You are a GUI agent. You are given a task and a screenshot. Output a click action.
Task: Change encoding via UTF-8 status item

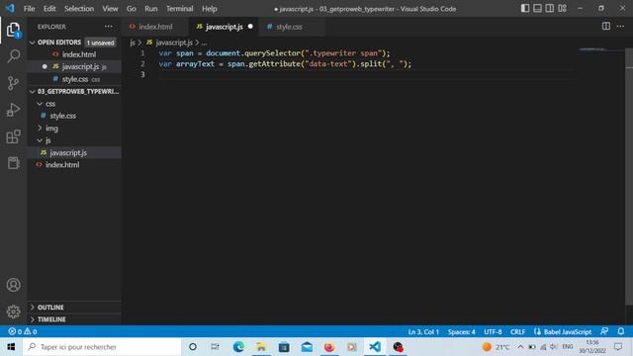coord(493,332)
